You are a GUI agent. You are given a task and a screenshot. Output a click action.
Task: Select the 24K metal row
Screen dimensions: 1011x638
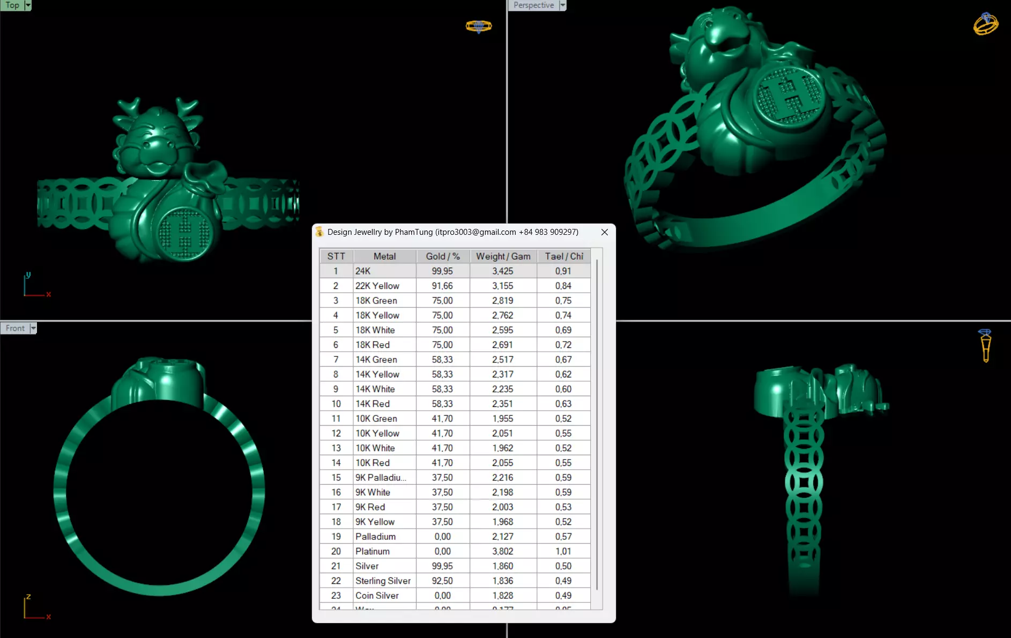pos(455,271)
